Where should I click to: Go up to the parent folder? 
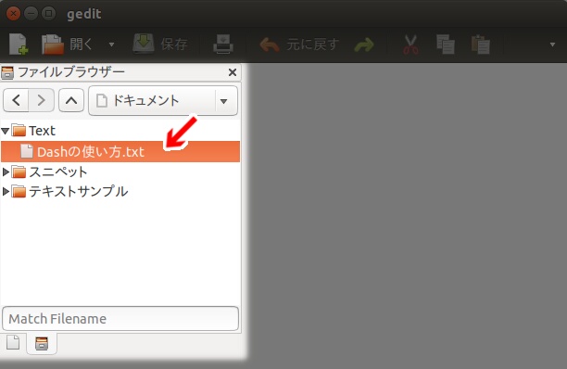click(x=71, y=100)
